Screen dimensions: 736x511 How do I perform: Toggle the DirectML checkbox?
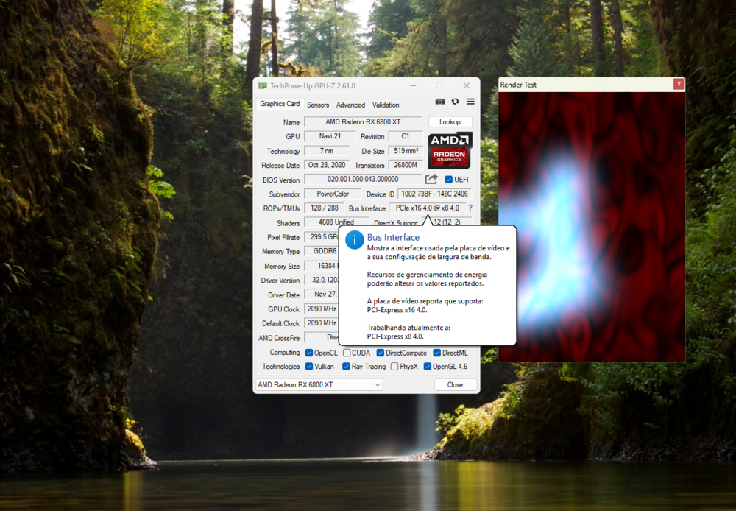click(436, 353)
